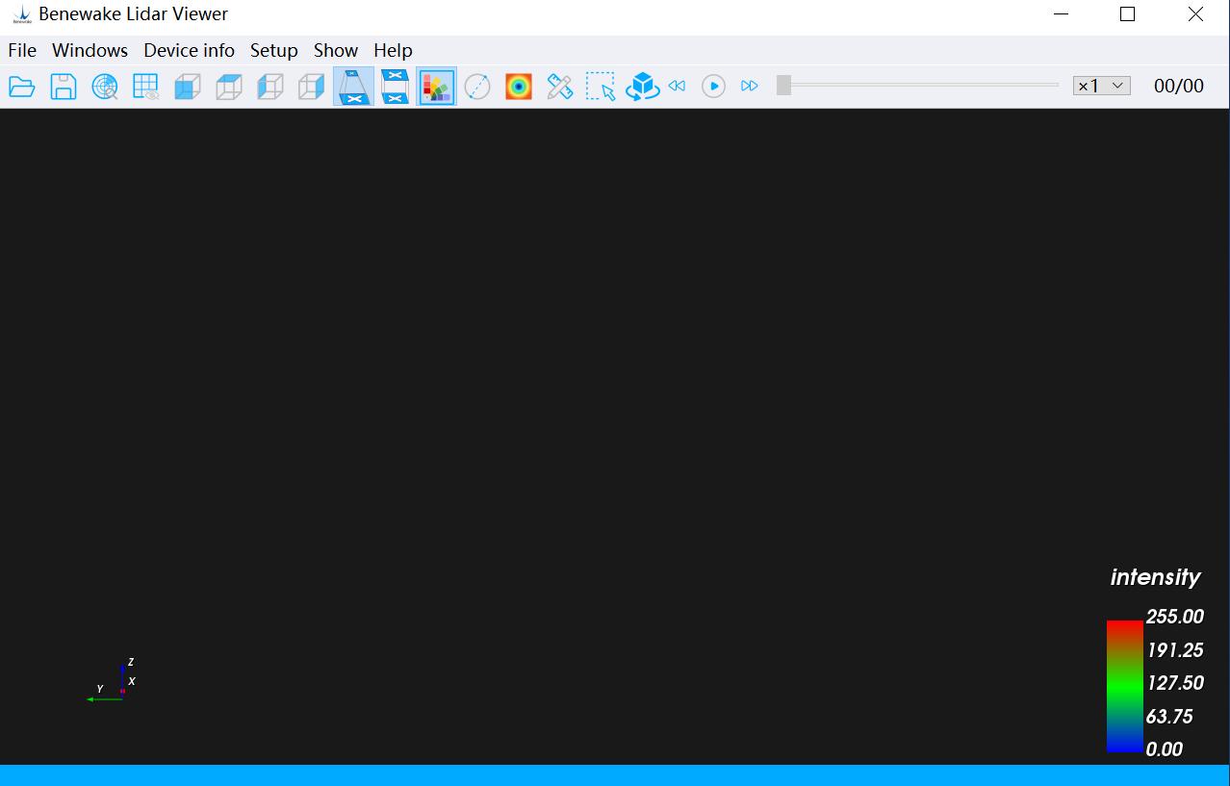
Task: Activate the dashed rectangle selection tool
Action: point(602,87)
